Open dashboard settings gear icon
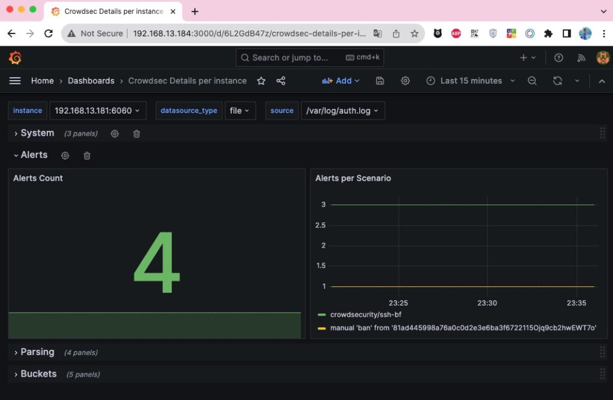Viewport: 613px width, 400px height. point(405,81)
